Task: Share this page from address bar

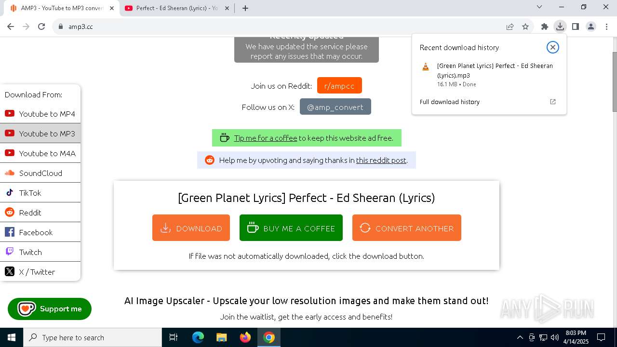Action: tap(510, 27)
